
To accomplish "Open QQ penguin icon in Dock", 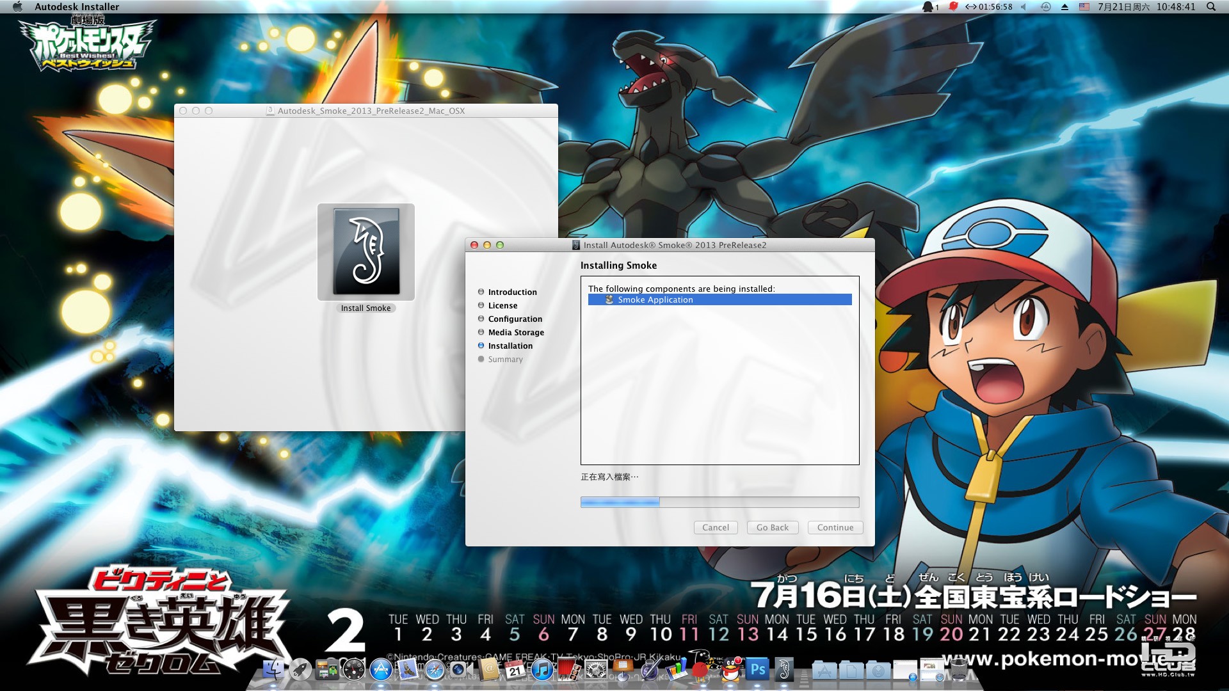I will [731, 669].
